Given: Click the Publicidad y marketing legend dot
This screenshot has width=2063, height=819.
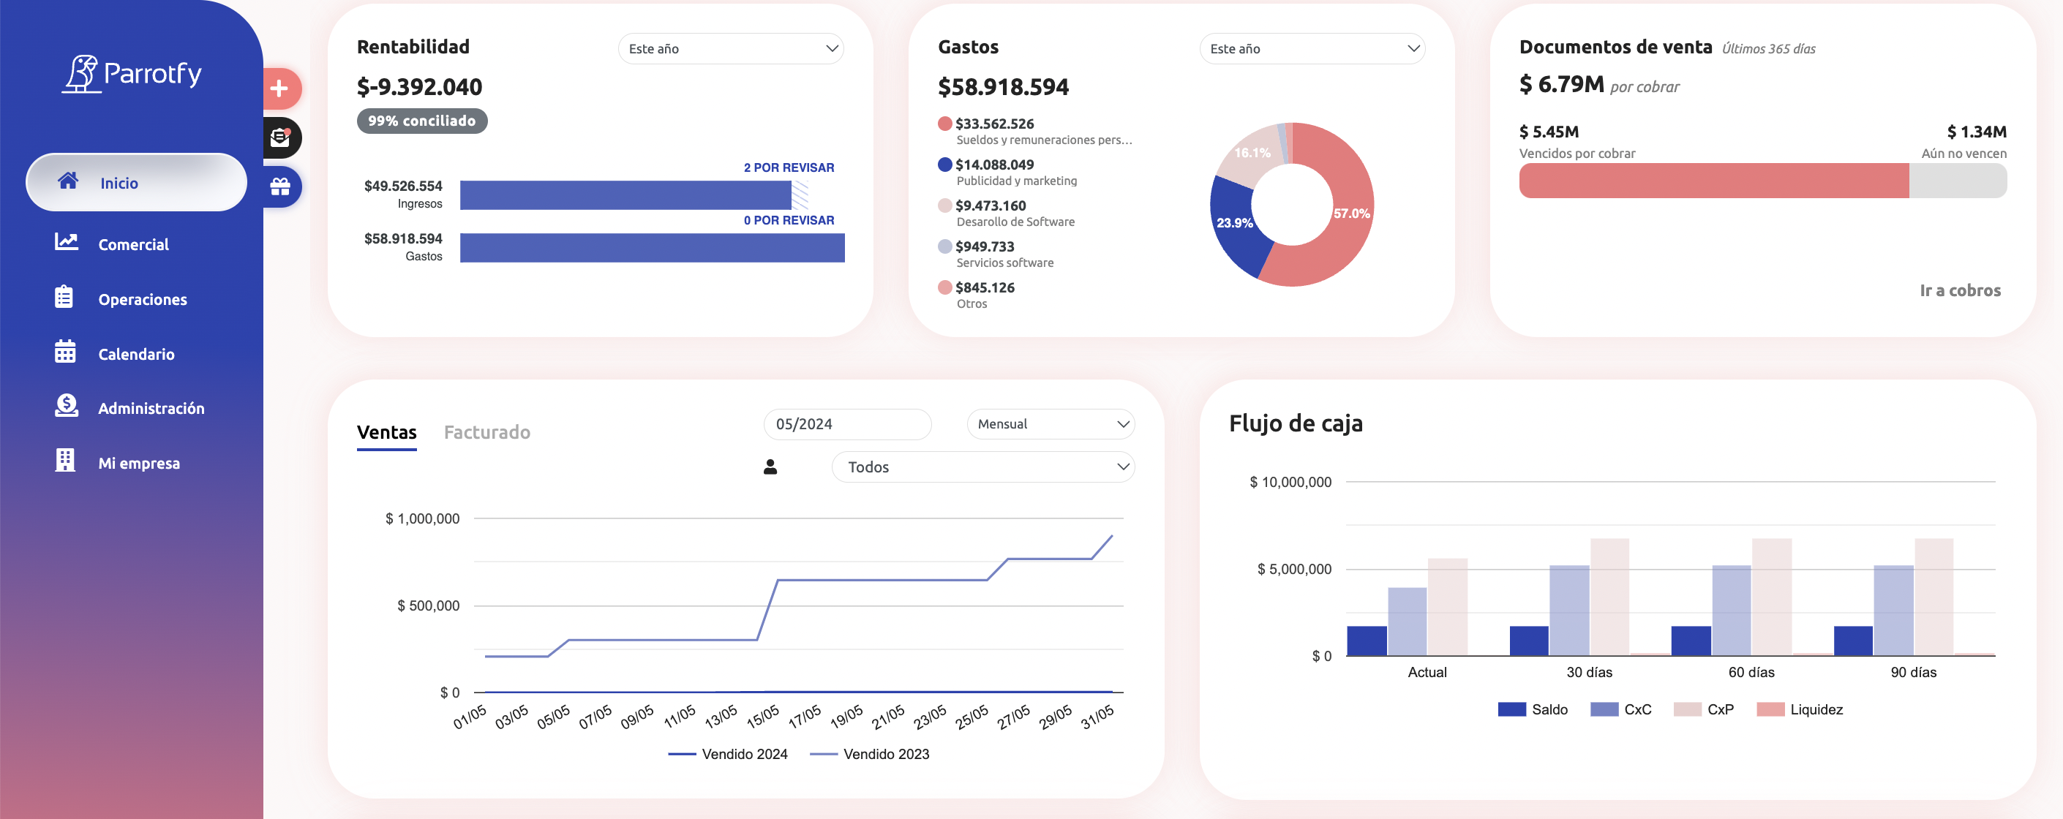Looking at the screenshot, I should (945, 164).
